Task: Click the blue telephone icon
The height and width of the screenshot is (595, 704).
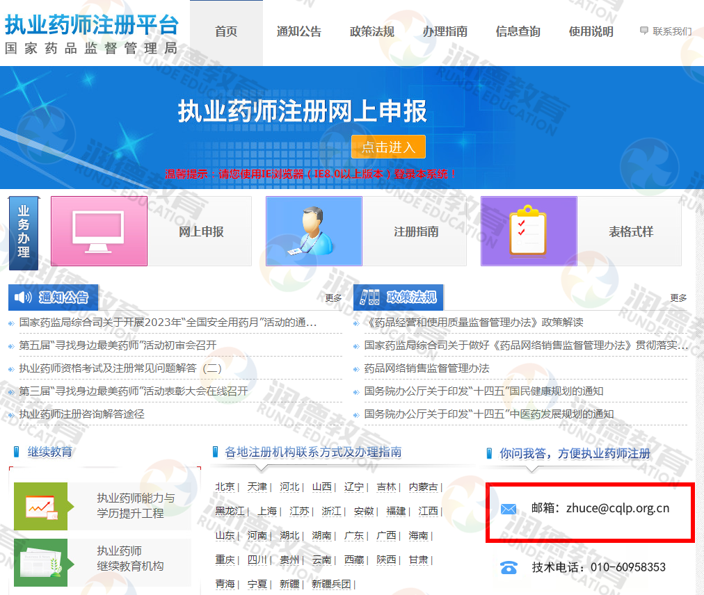Action: (x=509, y=567)
